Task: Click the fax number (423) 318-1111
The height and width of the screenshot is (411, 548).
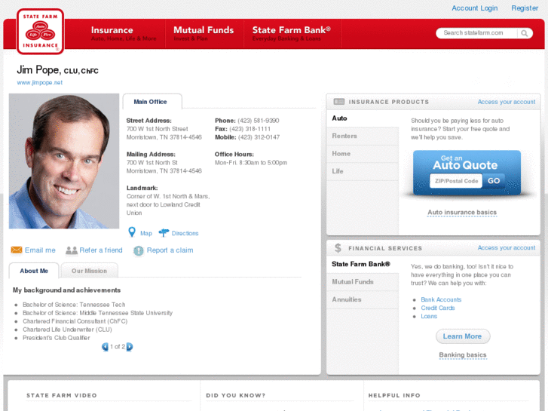Action: point(250,129)
